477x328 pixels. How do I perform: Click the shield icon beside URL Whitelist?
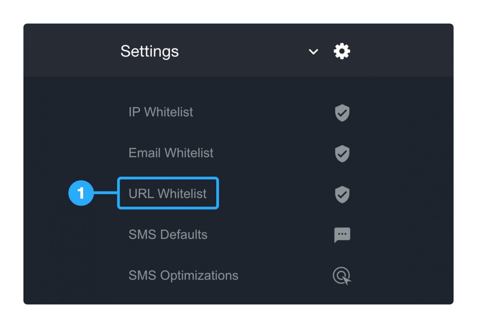tap(342, 194)
